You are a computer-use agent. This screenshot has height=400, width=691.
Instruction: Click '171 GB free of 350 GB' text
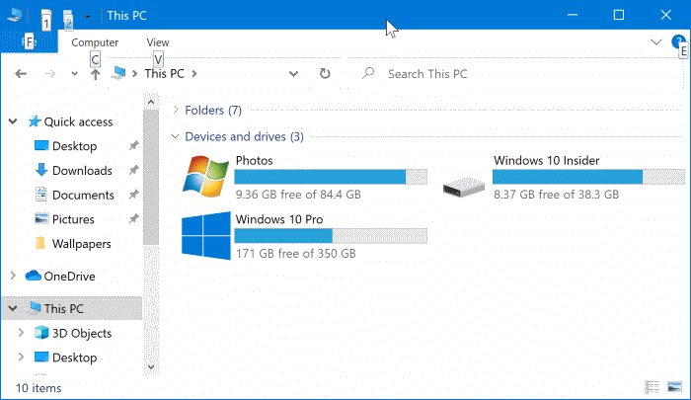click(x=296, y=254)
